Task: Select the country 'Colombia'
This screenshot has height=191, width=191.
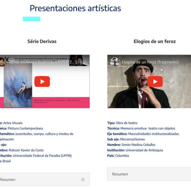Action: click(122, 156)
